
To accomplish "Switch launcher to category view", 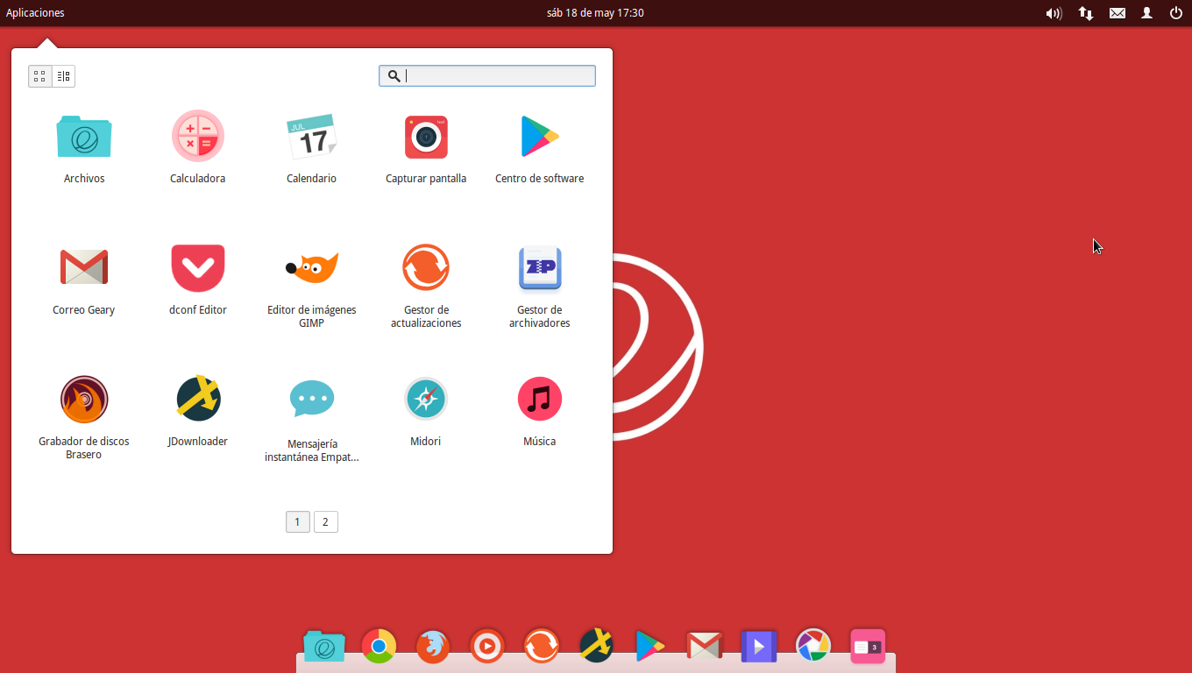I will click(x=63, y=76).
